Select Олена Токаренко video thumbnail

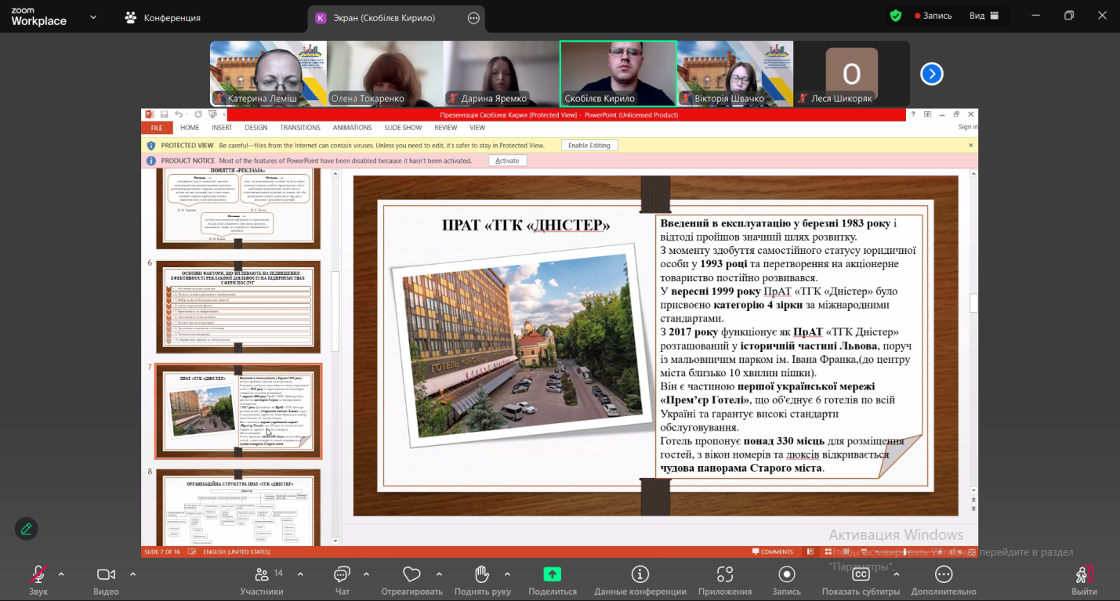coord(385,74)
